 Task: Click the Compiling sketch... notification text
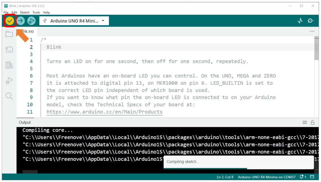183,162
